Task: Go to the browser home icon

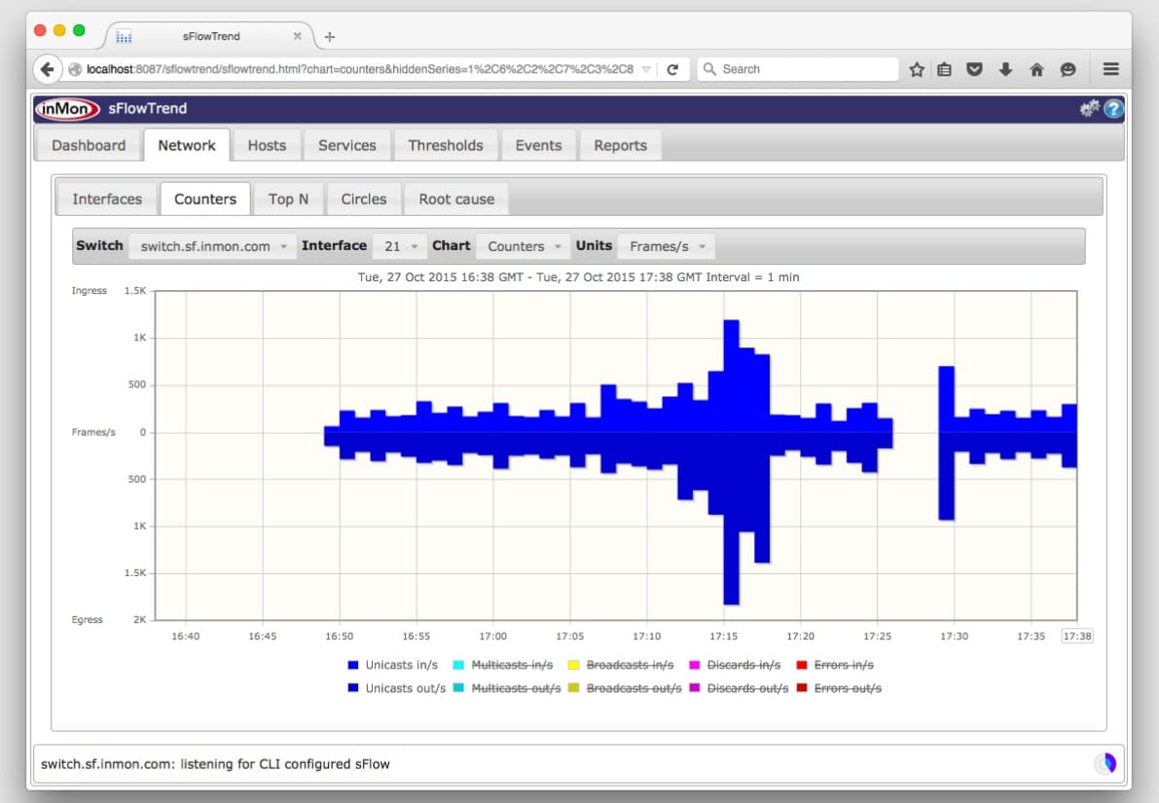Action: pos(1036,69)
